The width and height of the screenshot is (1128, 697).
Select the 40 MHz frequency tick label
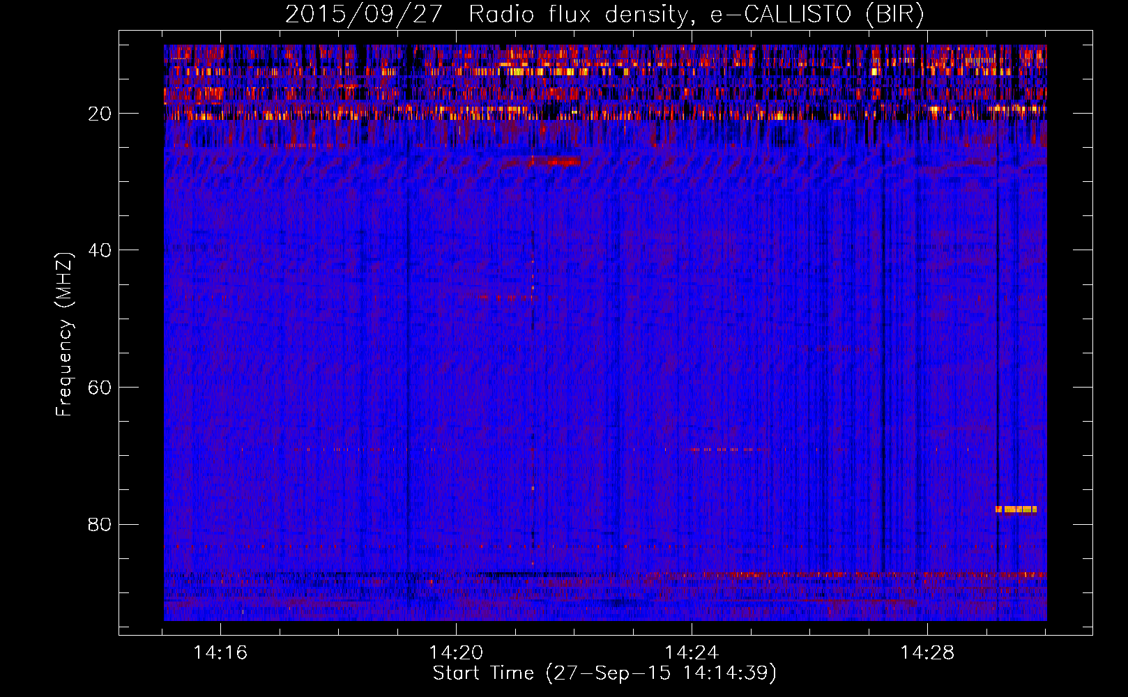(100, 250)
